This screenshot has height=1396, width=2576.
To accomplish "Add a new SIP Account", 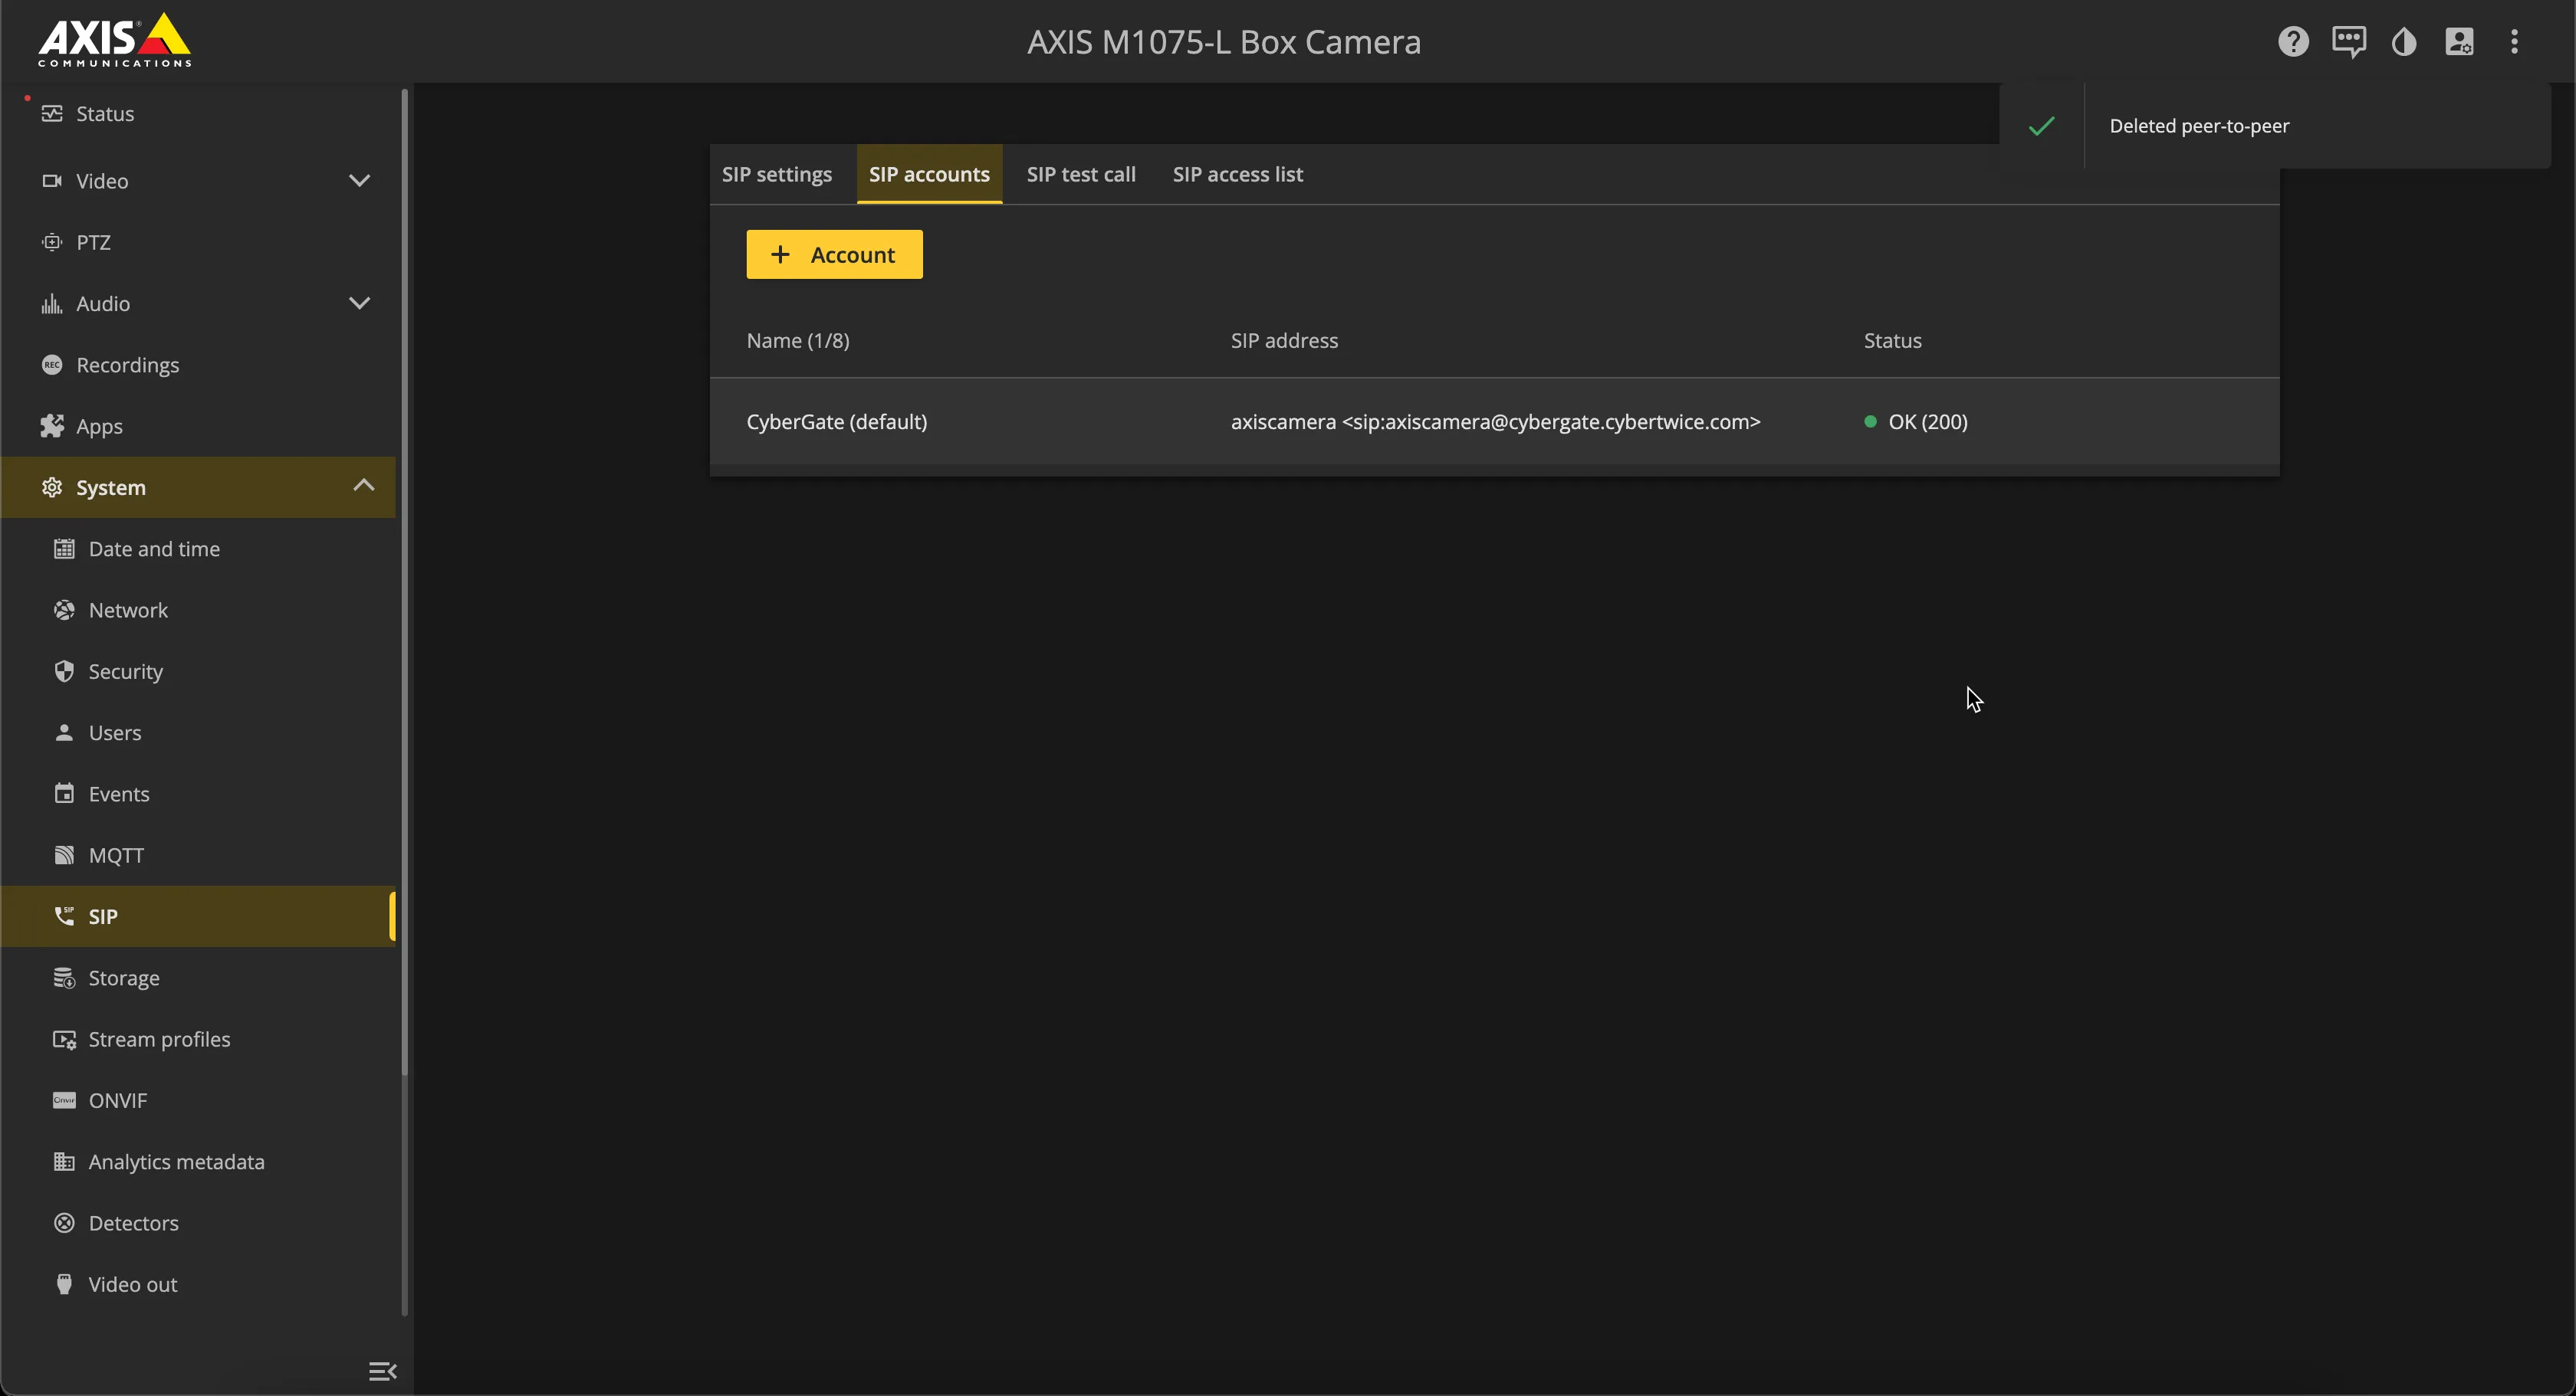I will tap(834, 255).
